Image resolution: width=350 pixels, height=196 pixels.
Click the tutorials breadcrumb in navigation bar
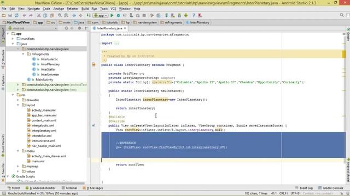click(109, 22)
